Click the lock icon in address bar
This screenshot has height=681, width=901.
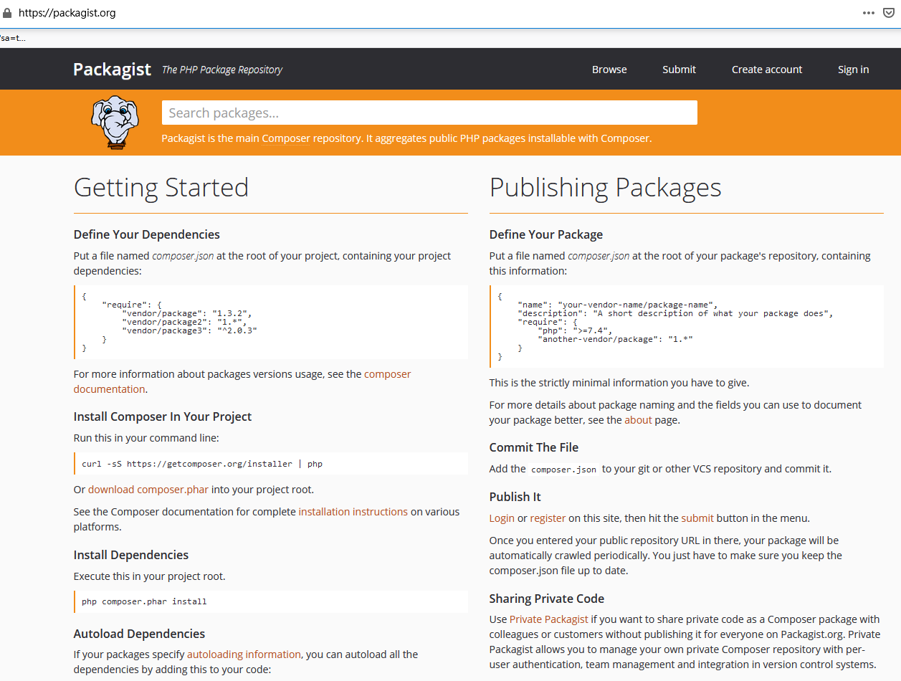[7, 13]
